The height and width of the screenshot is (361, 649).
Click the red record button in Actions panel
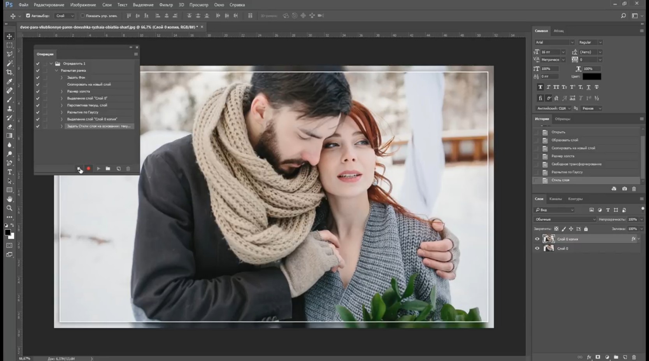coord(88,169)
